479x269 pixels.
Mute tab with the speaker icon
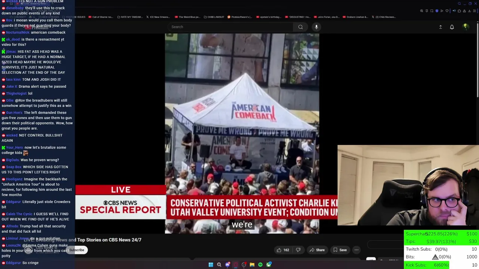click(x=454, y=11)
